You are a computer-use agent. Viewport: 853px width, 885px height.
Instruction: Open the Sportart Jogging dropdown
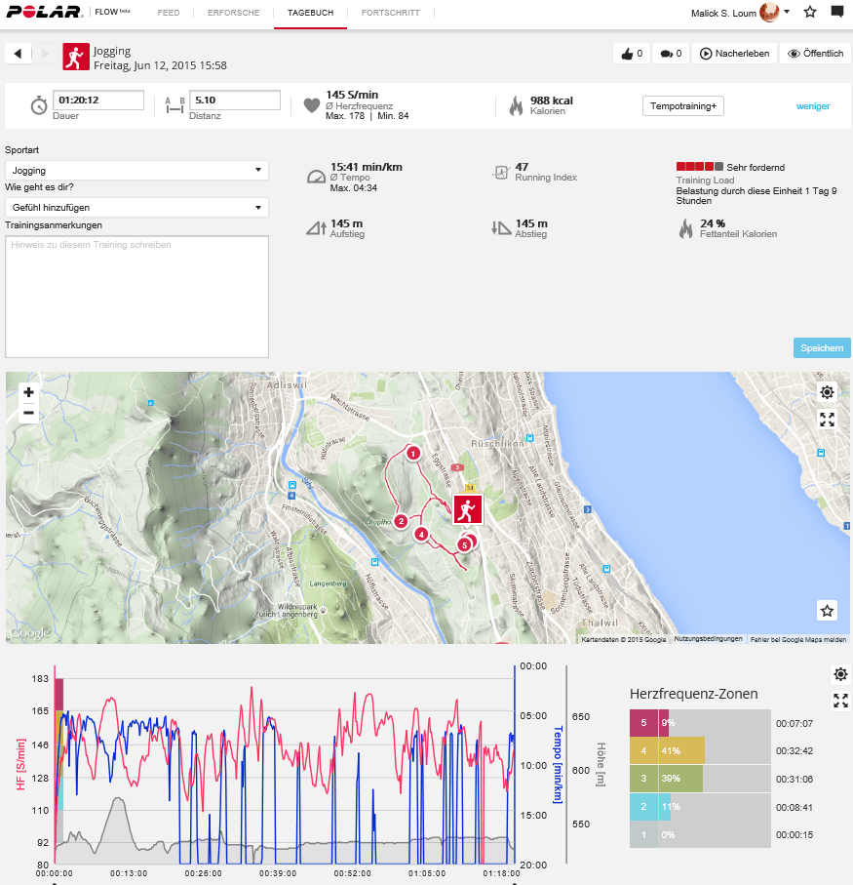coord(136,170)
